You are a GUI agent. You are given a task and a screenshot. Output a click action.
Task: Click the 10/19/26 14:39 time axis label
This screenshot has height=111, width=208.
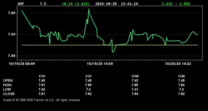tap(100, 64)
